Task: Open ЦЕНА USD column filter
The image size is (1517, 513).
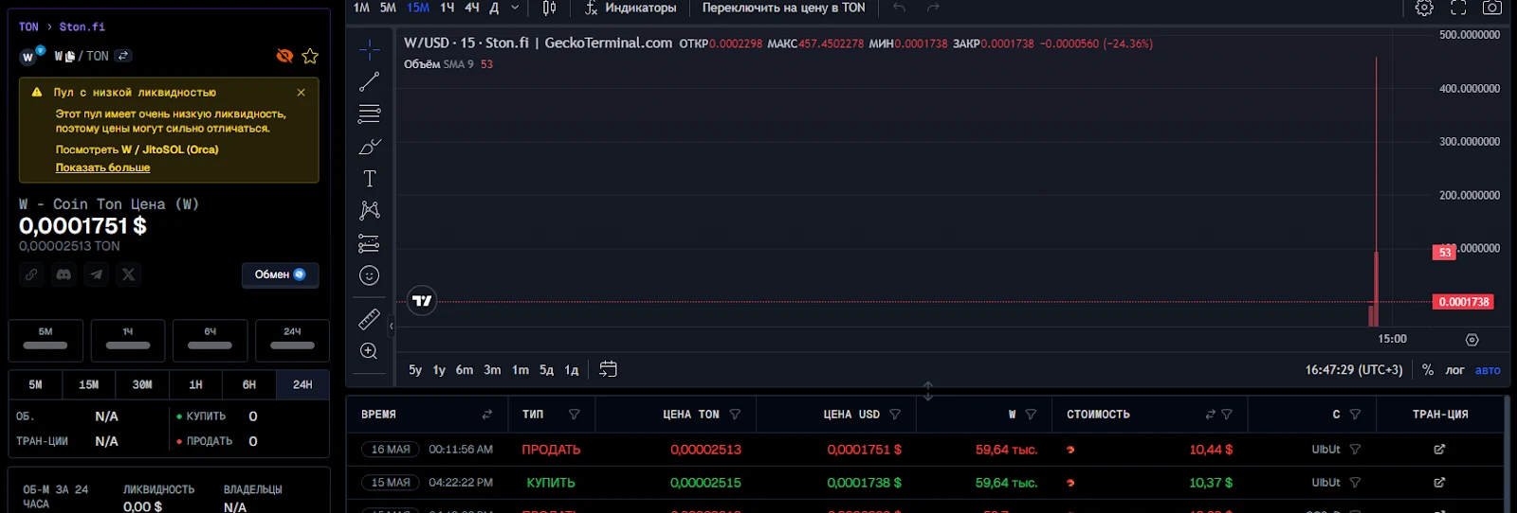Action: 895,415
